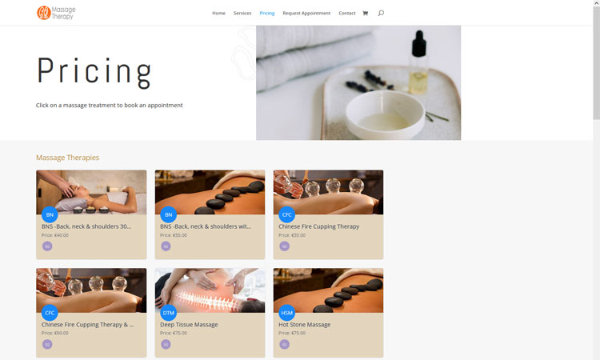This screenshot has width=600, height=360.
Task: Open the Deep Tissue Massage title link
Action: click(x=189, y=325)
